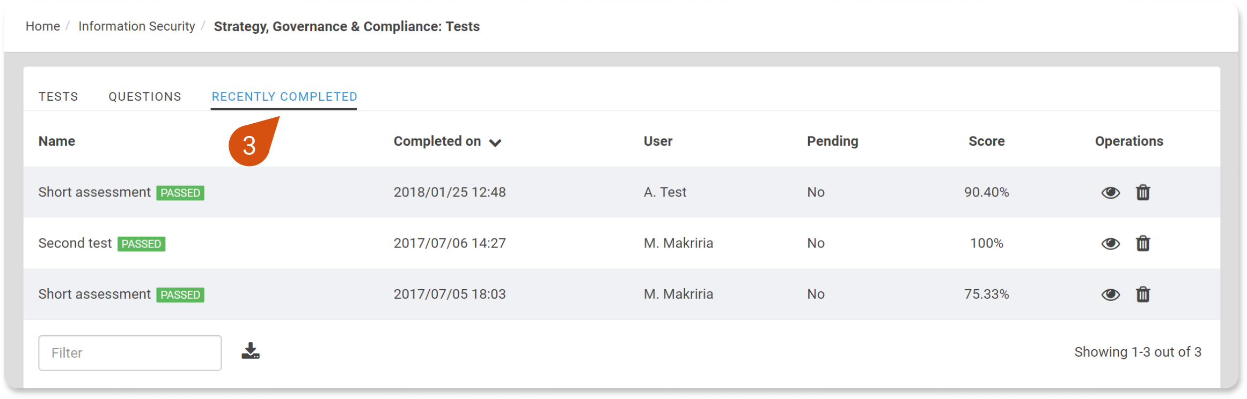Download the results list as file
Image resolution: width=1247 pixels, height=399 pixels.
pyautogui.click(x=251, y=351)
